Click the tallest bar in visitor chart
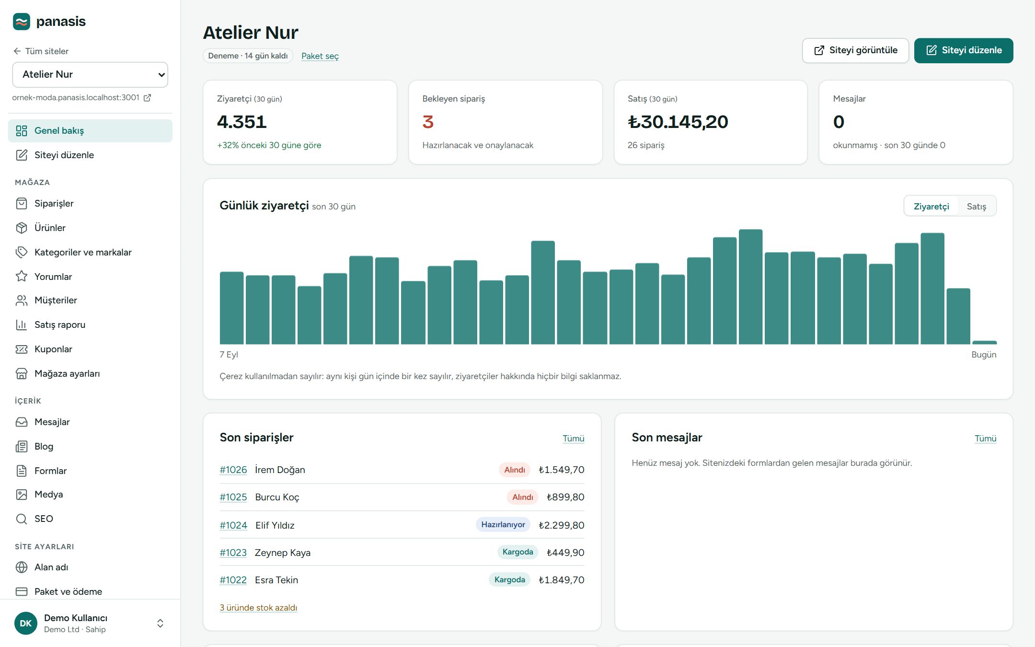The width and height of the screenshot is (1035, 647). click(750, 287)
